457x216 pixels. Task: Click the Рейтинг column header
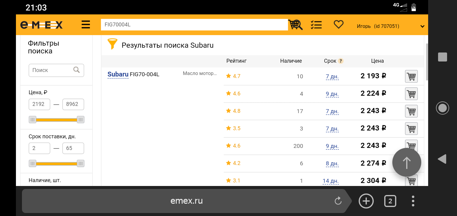click(x=237, y=61)
